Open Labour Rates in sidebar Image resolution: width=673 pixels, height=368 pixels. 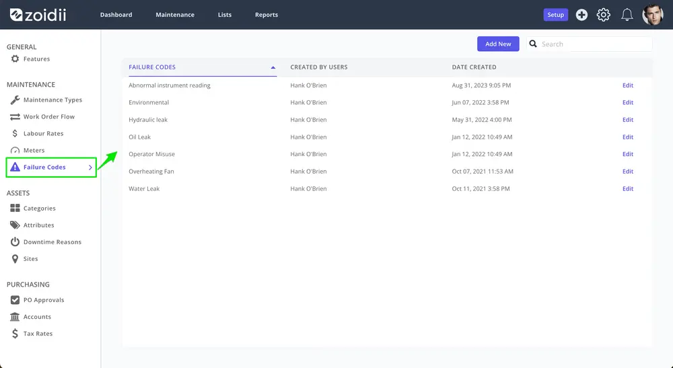(43, 133)
